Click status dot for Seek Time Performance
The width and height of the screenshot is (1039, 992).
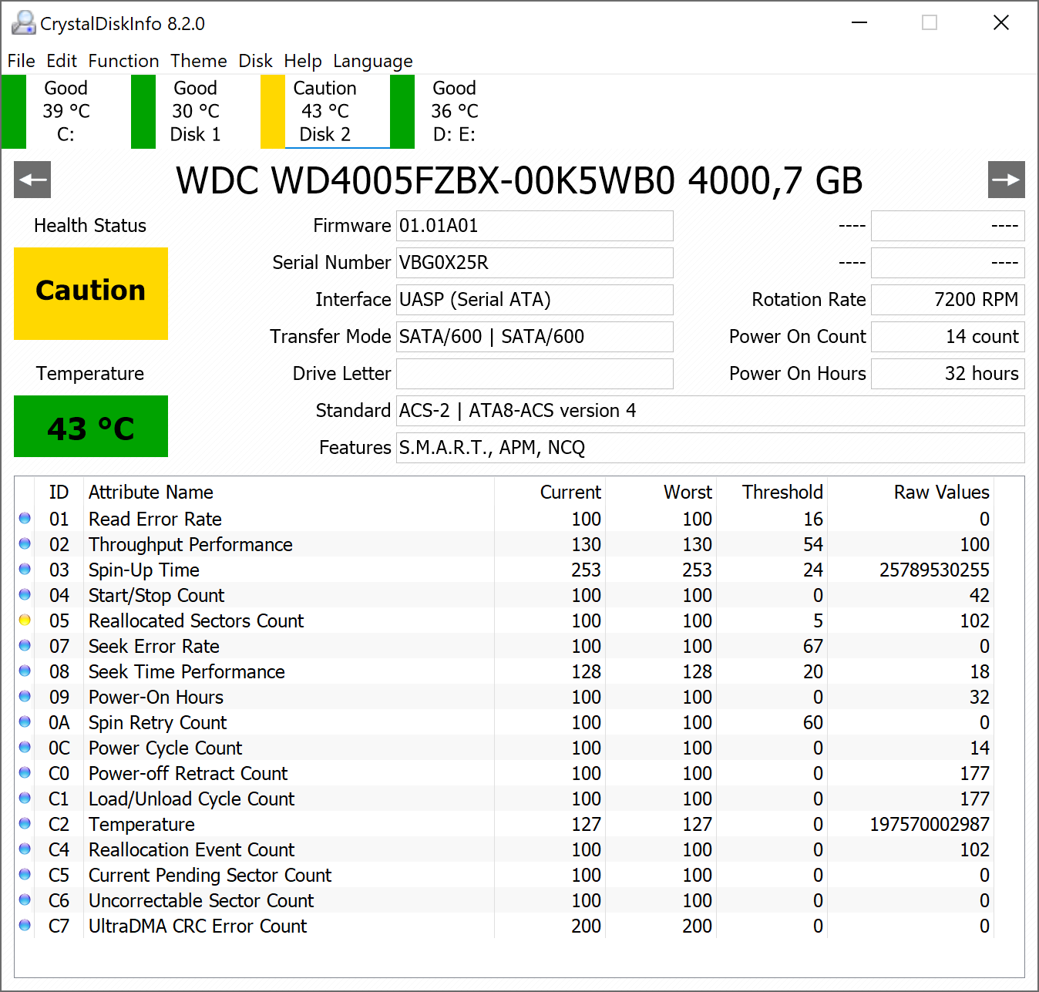pos(25,671)
